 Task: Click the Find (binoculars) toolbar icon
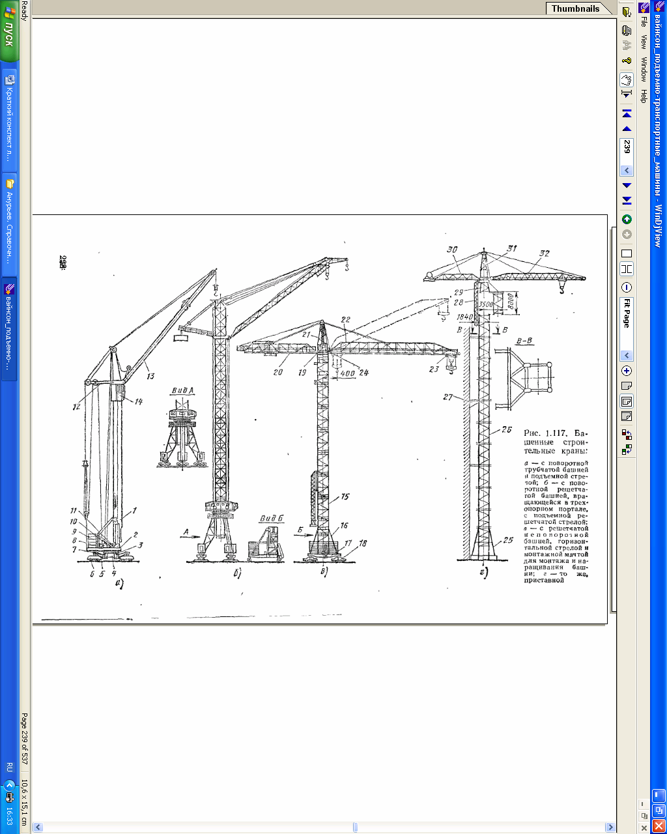627,46
